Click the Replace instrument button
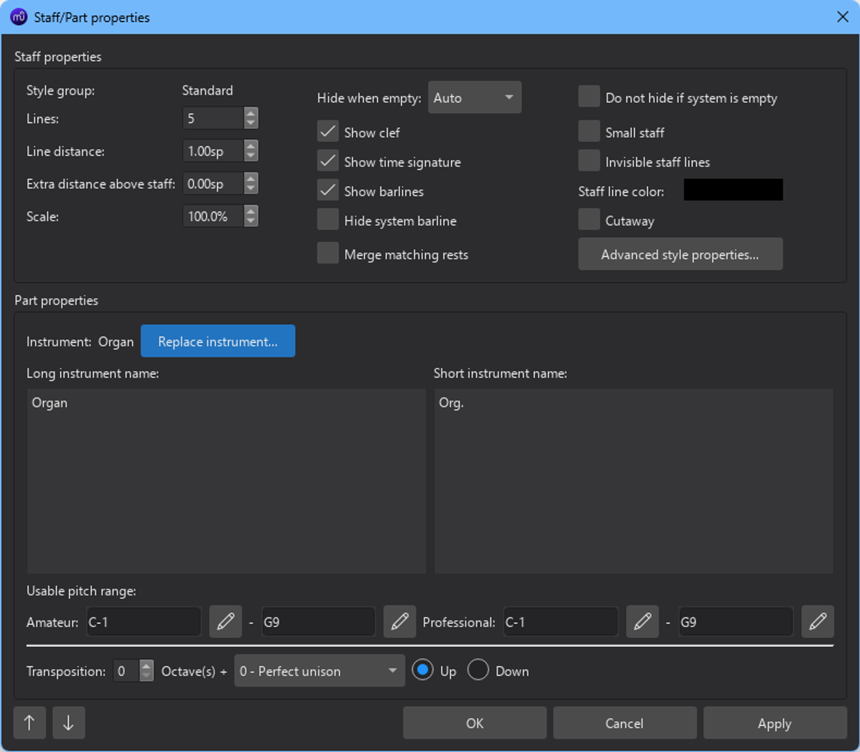The height and width of the screenshot is (752, 860). click(218, 341)
